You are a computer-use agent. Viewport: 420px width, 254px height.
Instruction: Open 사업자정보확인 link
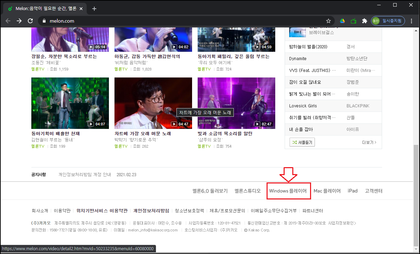click(x=342, y=223)
